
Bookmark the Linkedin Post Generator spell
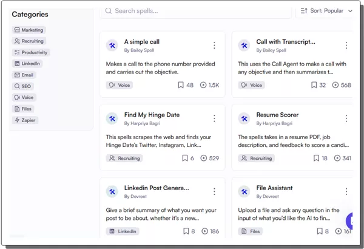tap(186, 231)
